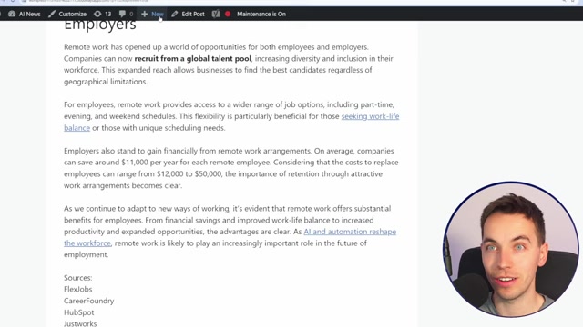This screenshot has width=583, height=327.
Task: Click the Edit Post pencil icon
Action: tap(174, 15)
